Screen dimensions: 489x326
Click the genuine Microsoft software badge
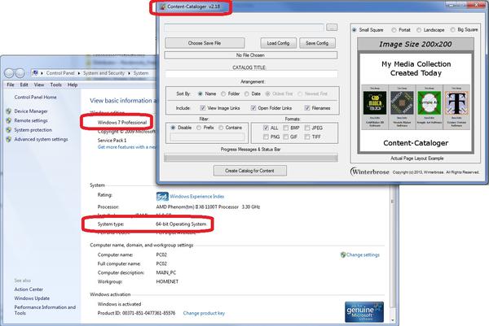(x=364, y=311)
